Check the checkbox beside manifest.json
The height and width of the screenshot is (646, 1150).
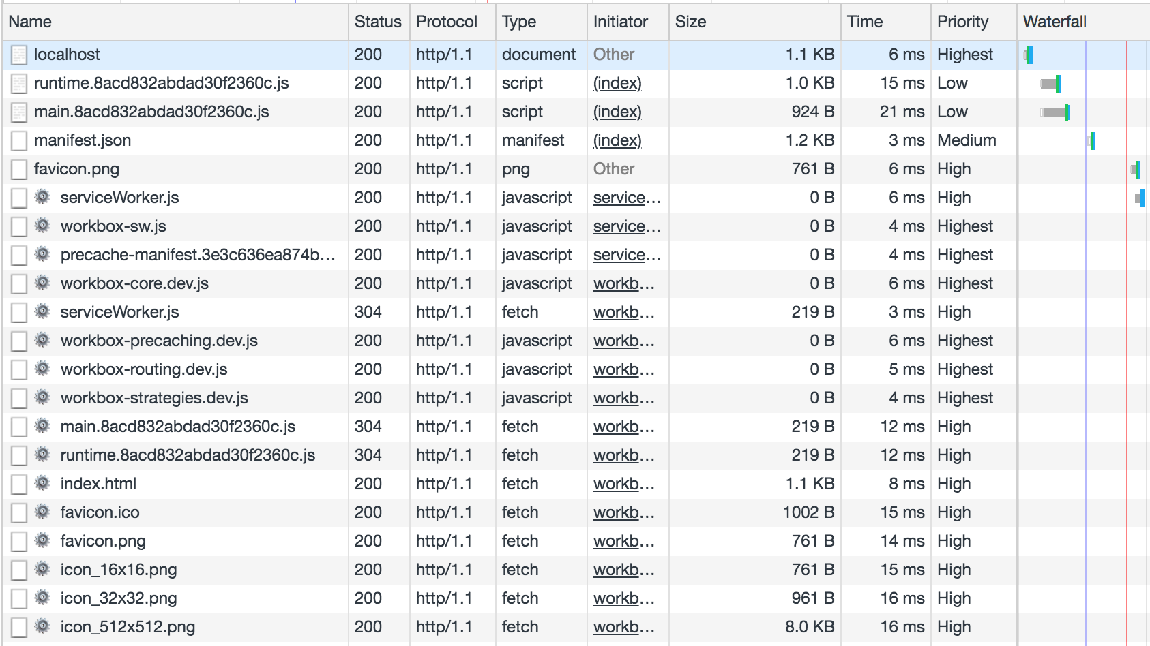click(x=18, y=140)
